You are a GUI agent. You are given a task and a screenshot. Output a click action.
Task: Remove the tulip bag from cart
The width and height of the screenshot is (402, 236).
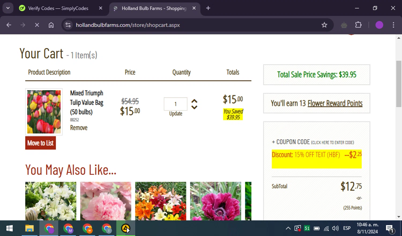click(79, 128)
